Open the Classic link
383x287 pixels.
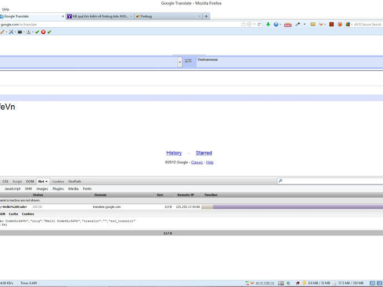pos(197,162)
